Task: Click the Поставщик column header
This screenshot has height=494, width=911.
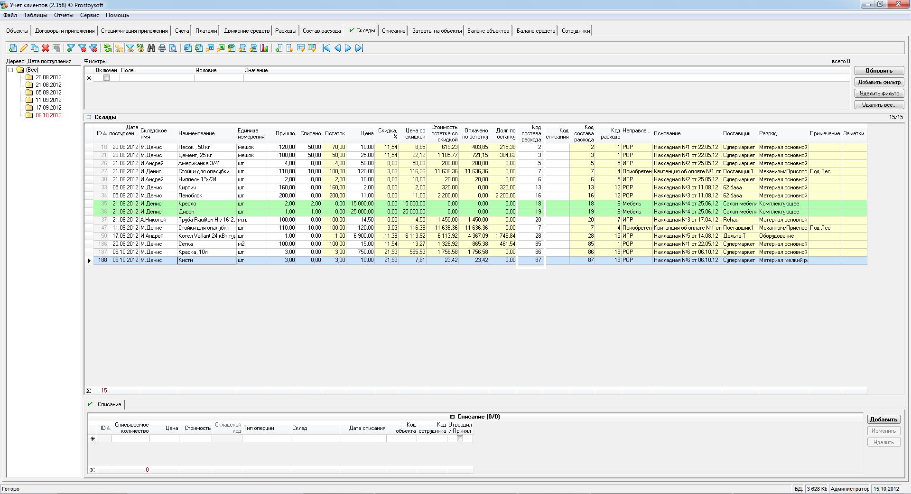Action: (x=740, y=133)
